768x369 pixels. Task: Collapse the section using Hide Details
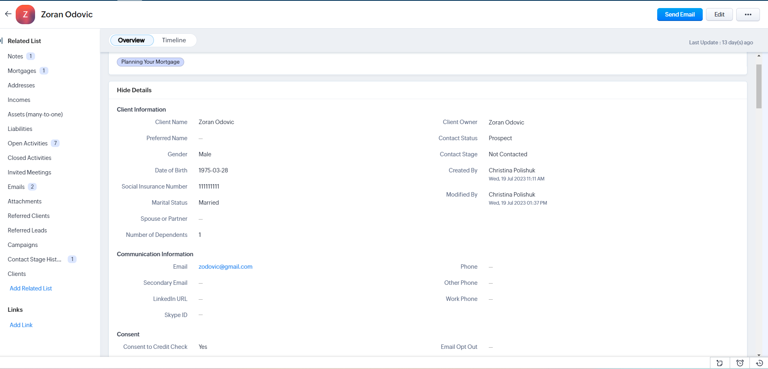pos(134,90)
